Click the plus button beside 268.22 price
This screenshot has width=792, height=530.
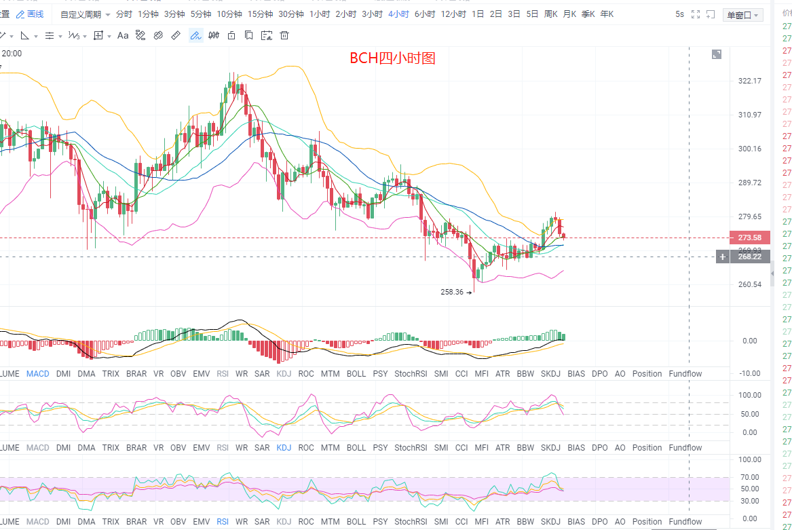[x=723, y=257]
